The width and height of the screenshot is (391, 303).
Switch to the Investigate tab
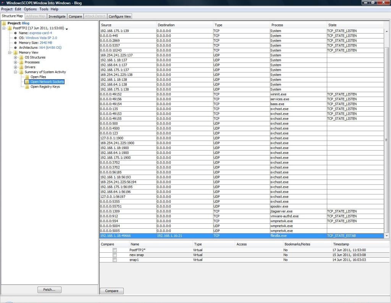point(57,16)
